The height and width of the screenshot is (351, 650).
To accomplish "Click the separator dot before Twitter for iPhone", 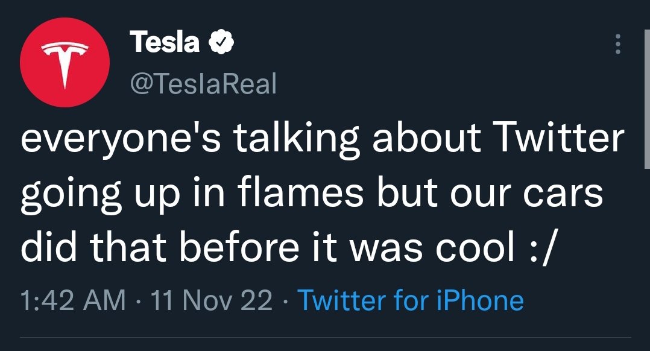I will pyautogui.click(x=285, y=302).
